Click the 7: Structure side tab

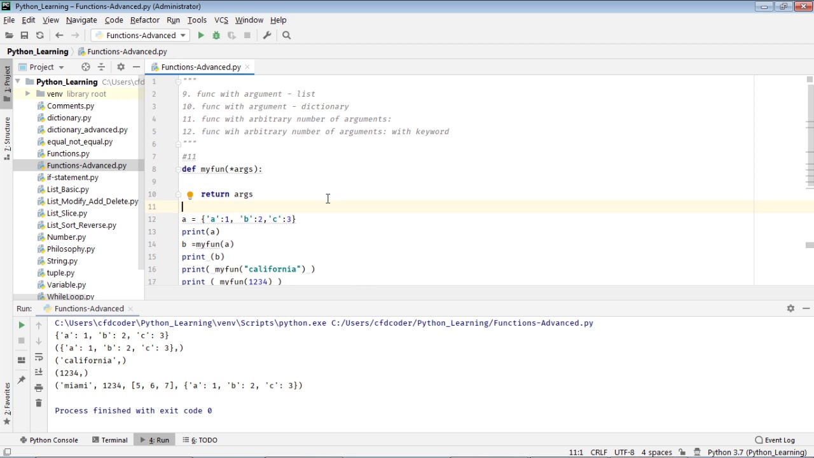coord(7,139)
